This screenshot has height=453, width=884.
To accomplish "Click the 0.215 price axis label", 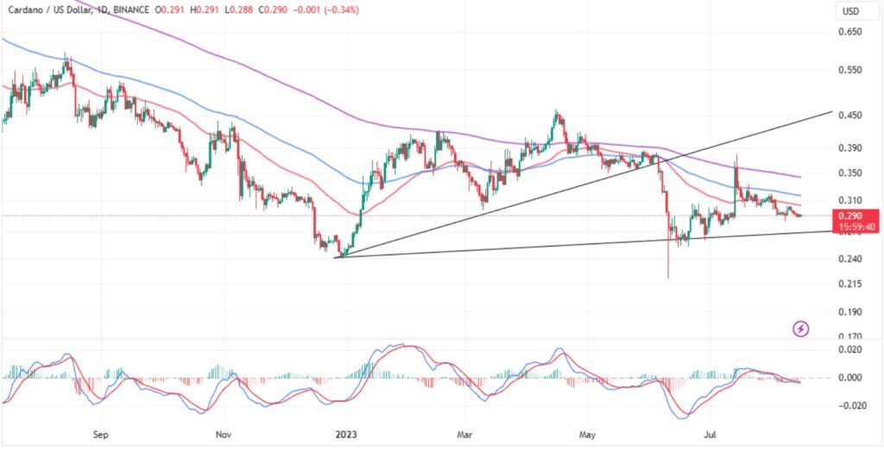I will click(x=852, y=285).
